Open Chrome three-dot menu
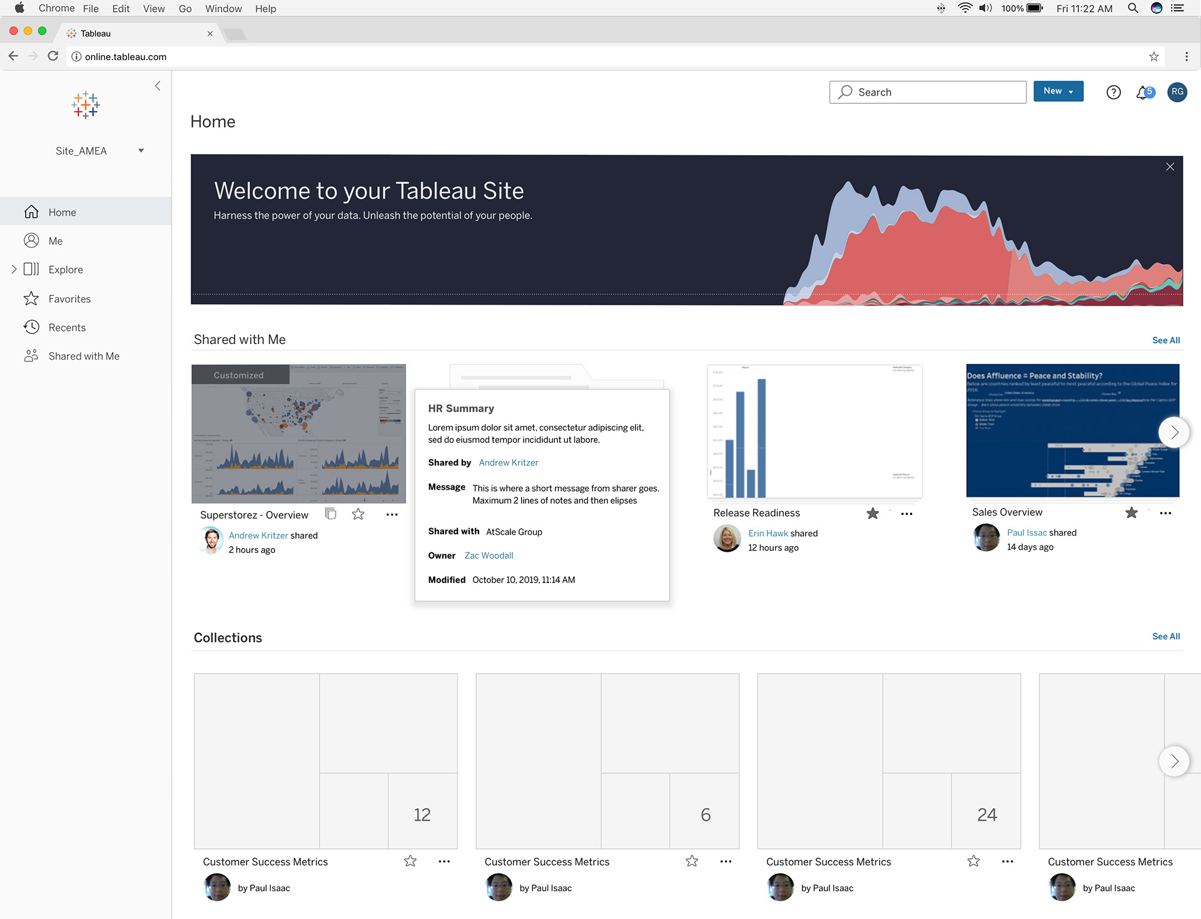1201x919 pixels. tap(1187, 56)
